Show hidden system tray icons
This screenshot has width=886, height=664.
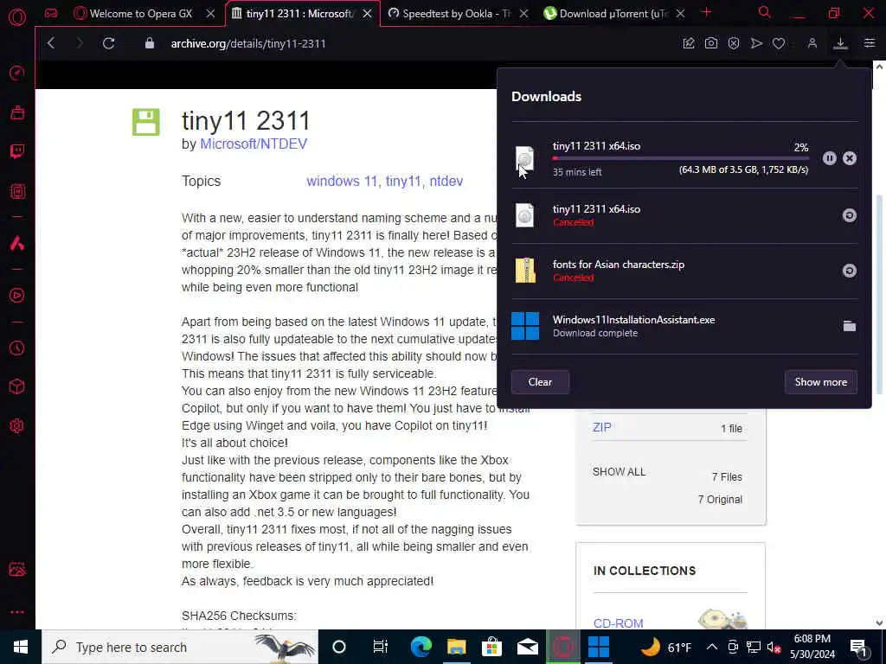(712, 647)
